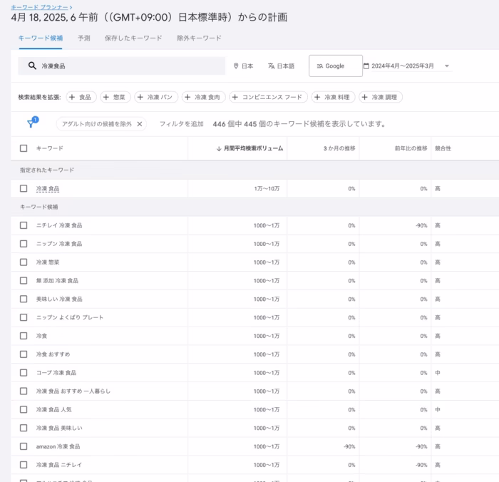
Task: Open the Google network selector
Action: click(336, 66)
